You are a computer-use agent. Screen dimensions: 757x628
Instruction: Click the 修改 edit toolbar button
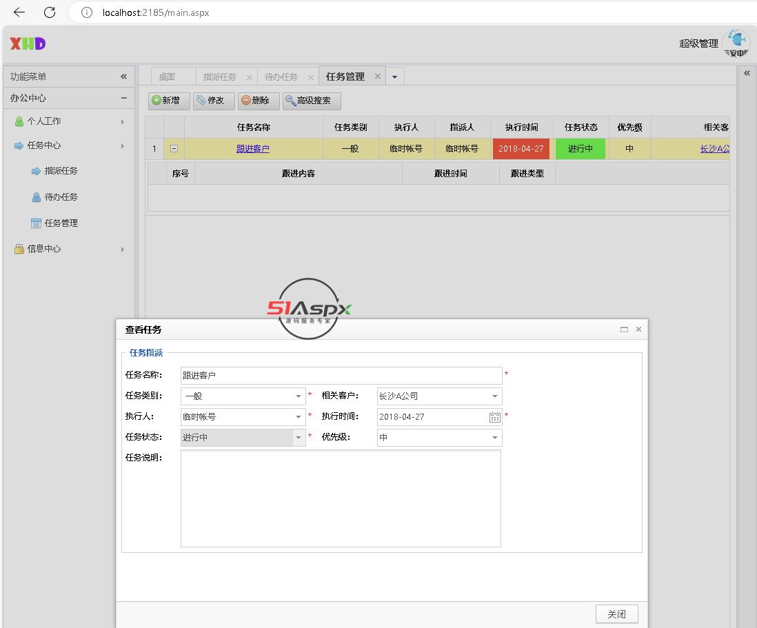214,101
